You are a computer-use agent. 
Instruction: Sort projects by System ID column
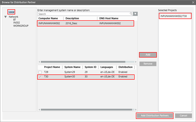coord(90,67)
